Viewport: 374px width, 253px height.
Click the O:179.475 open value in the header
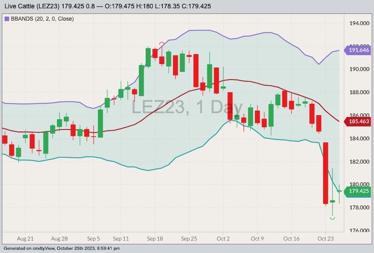pyautogui.click(x=119, y=6)
